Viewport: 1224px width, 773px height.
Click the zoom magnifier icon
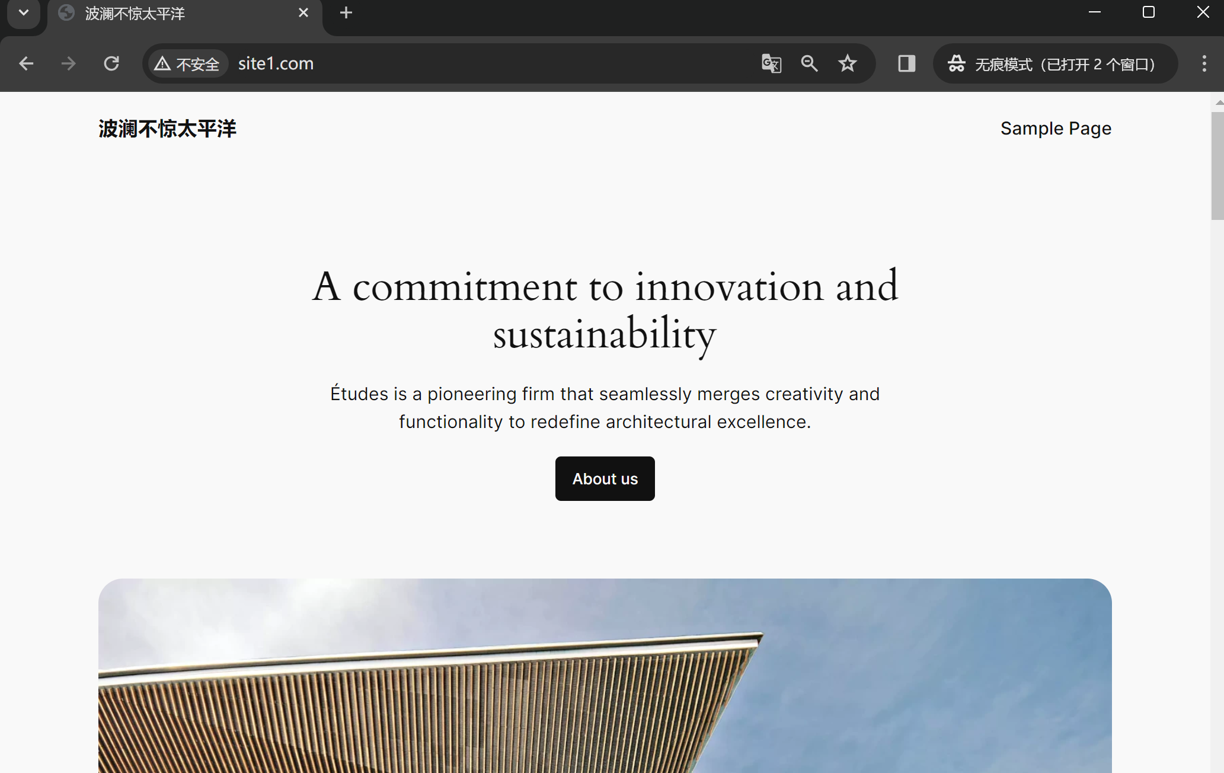(x=809, y=63)
